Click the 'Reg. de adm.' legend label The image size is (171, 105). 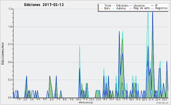tap(142, 8)
